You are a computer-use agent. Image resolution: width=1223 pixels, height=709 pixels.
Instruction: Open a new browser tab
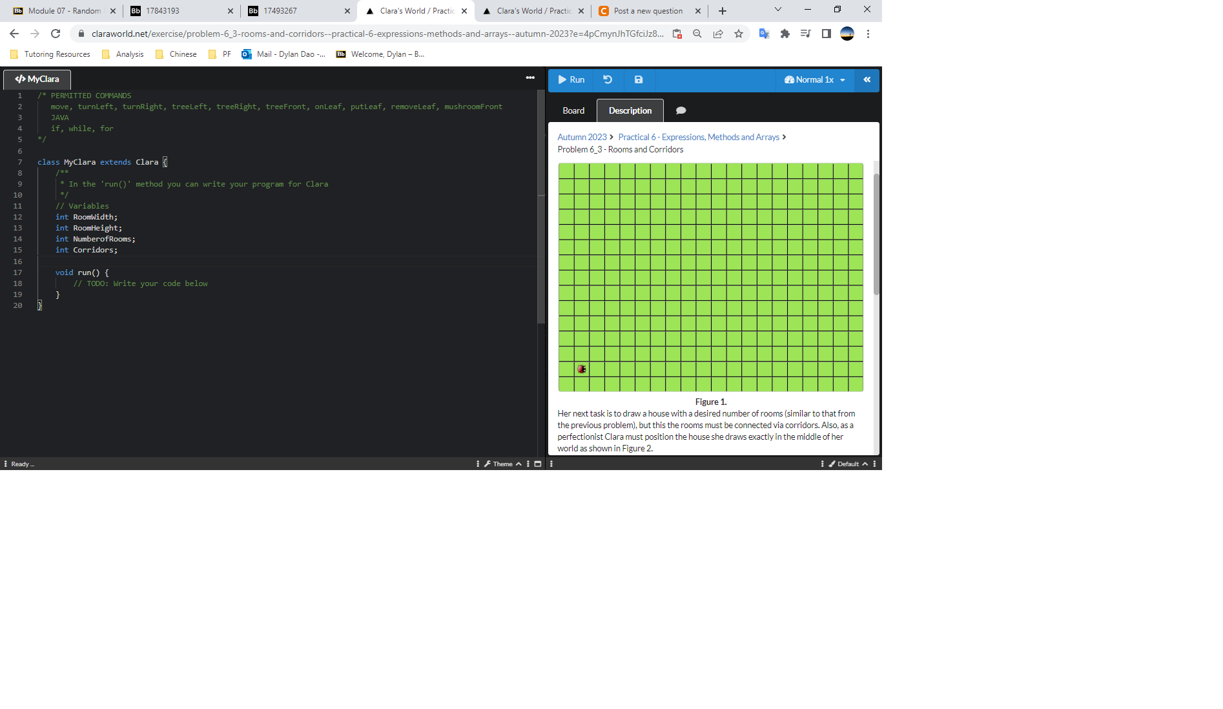coord(723,11)
